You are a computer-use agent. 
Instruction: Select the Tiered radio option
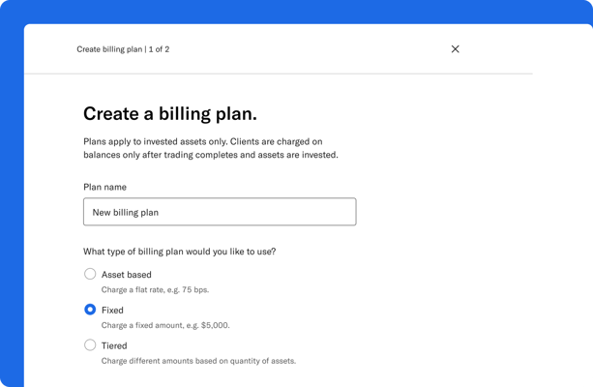point(90,345)
